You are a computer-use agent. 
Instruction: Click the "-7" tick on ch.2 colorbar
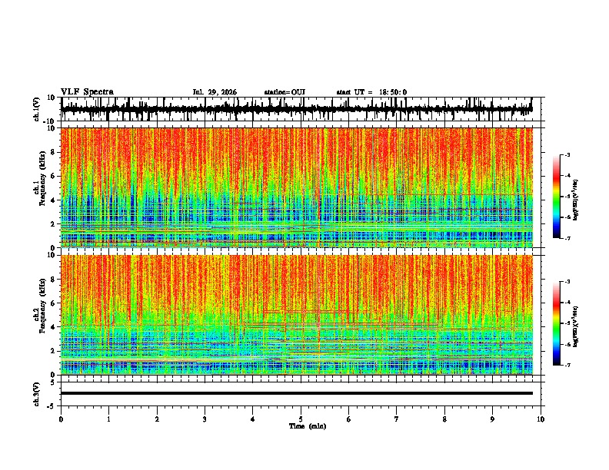pyautogui.click(x=567, y=365)
